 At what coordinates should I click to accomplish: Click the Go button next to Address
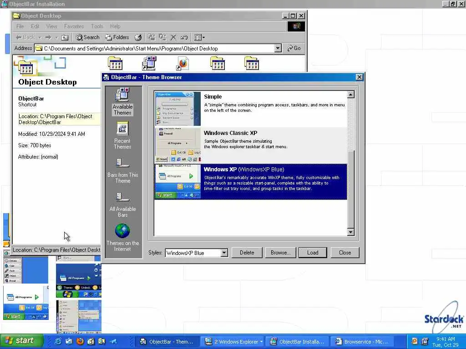click(x=294, y=48)
